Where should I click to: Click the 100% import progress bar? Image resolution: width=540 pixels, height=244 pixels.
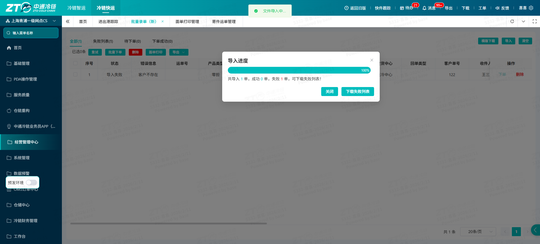point(299,70)
